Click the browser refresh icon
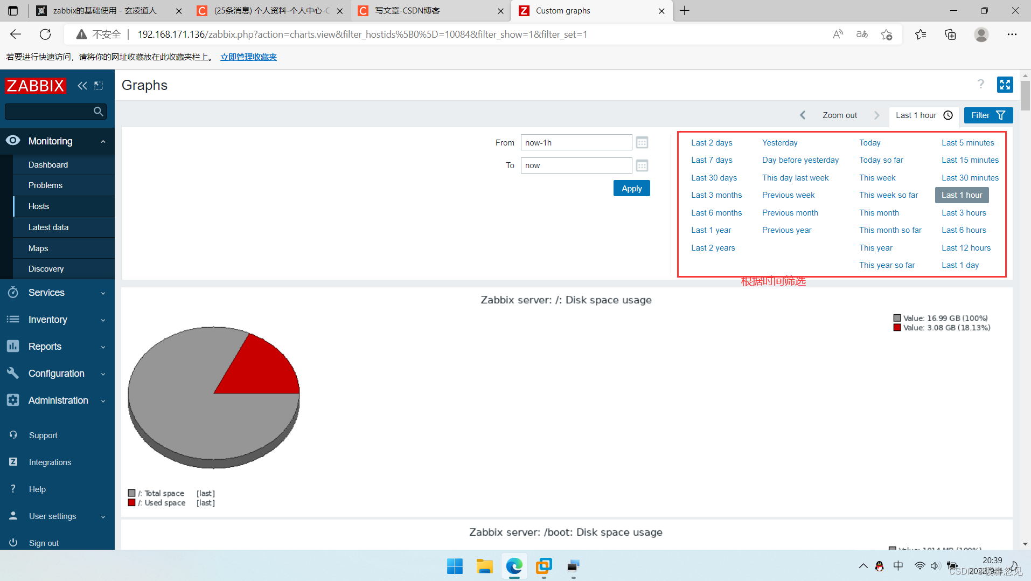1031x581 pixels. click(x=45, y=34)
